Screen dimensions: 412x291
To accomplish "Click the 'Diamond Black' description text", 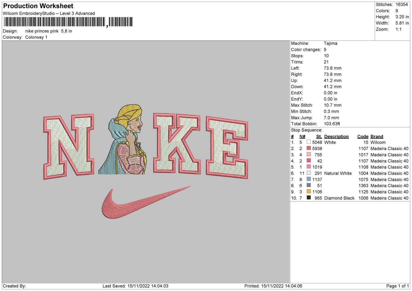I will click(x=339, y=198).
